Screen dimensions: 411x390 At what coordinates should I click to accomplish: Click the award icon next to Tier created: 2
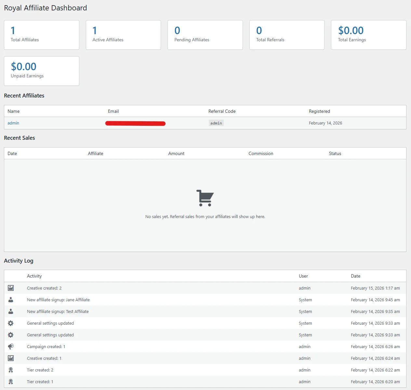(11, 370)
